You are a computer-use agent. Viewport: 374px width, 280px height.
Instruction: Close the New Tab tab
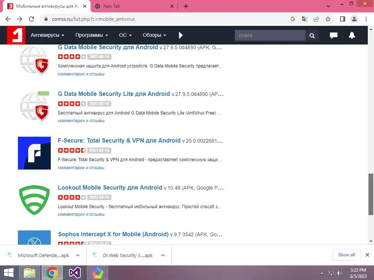[x=172, y=6]
